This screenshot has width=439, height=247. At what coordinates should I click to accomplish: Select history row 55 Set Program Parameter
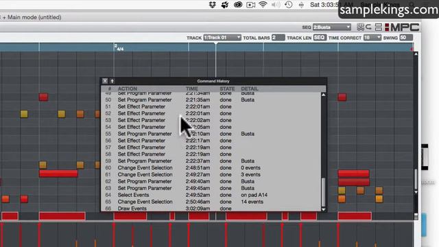tap(211, 134)
